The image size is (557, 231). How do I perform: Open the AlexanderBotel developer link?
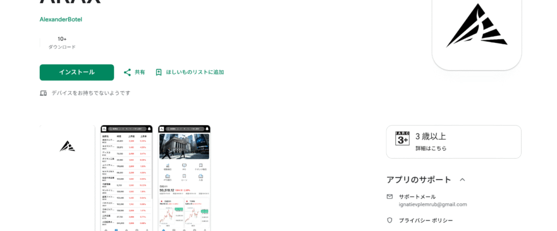61,19
